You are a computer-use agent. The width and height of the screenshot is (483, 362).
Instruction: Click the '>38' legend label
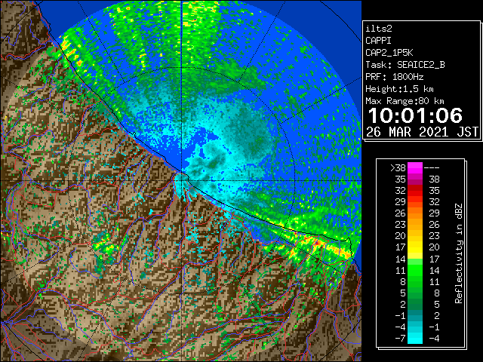(x=398, y=167)
